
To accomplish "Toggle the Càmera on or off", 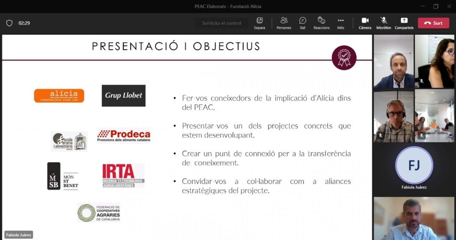I will click(365, 23).
